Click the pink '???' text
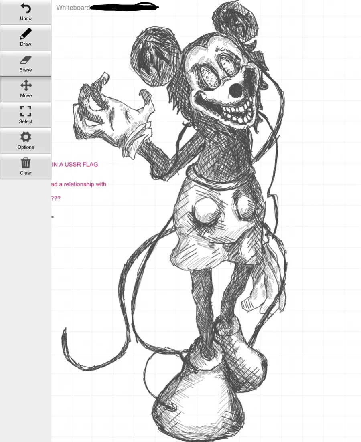This screenshot has height=442, width=361. pos(56,198)
